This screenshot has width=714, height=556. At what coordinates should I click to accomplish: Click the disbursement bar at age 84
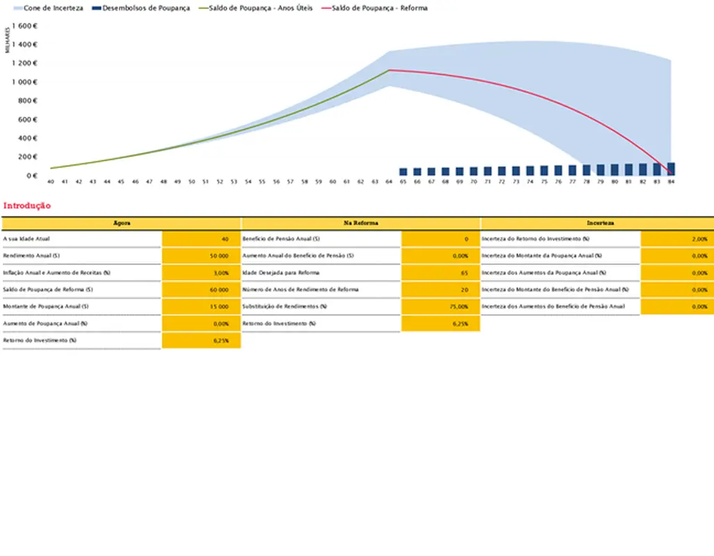pos(671,169)
